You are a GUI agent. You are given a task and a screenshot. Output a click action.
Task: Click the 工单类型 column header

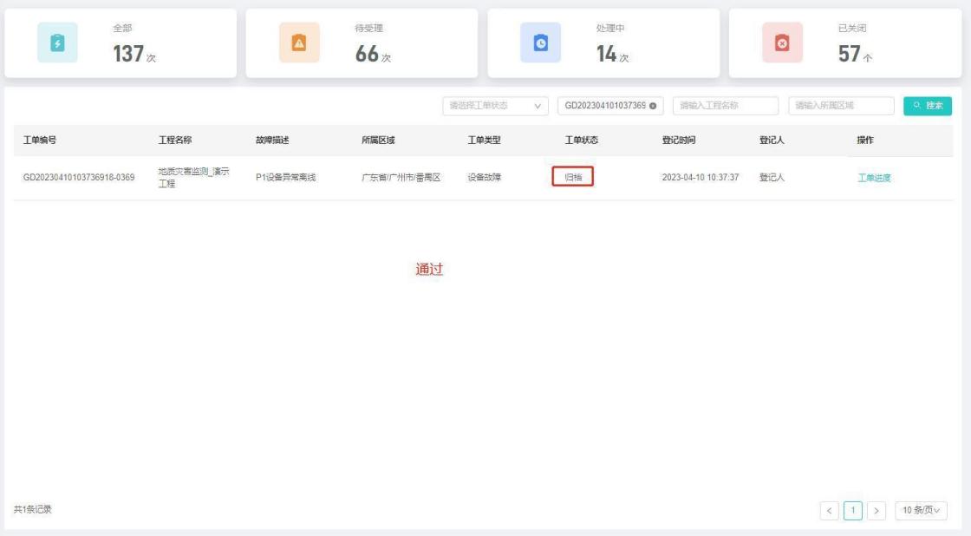click(484, 141)
